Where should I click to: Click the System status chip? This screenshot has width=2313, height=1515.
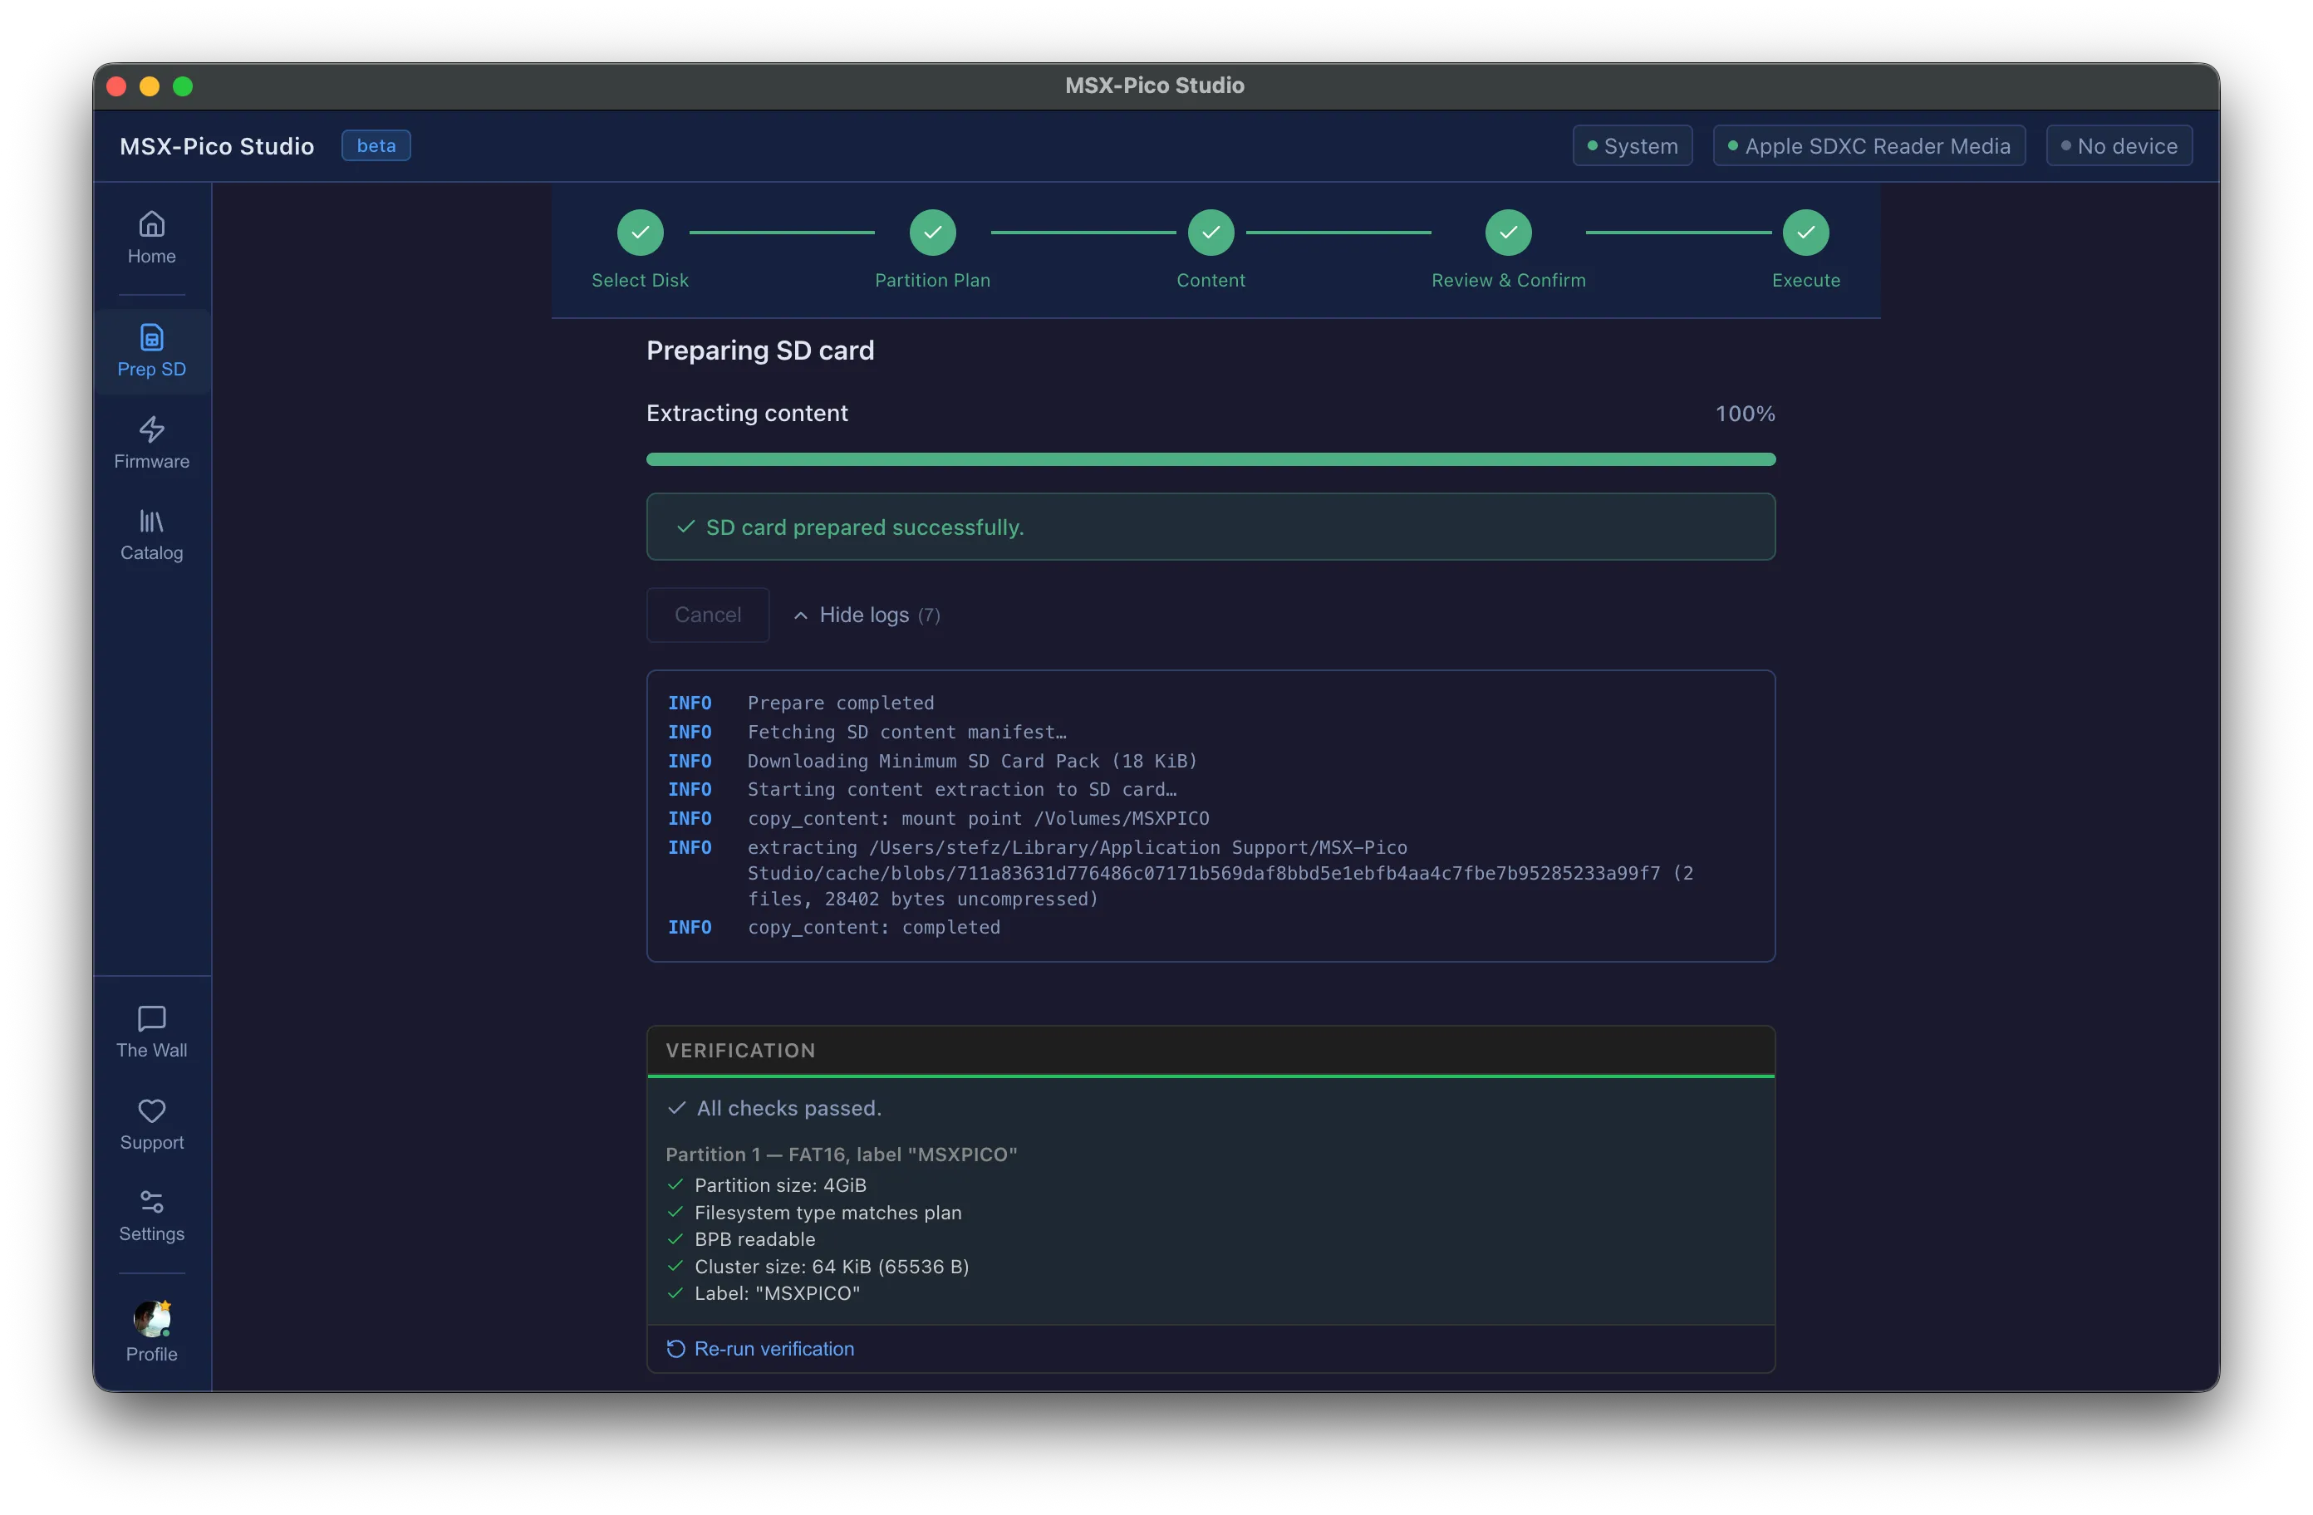pyautogui.click(x=1633, y=145)
